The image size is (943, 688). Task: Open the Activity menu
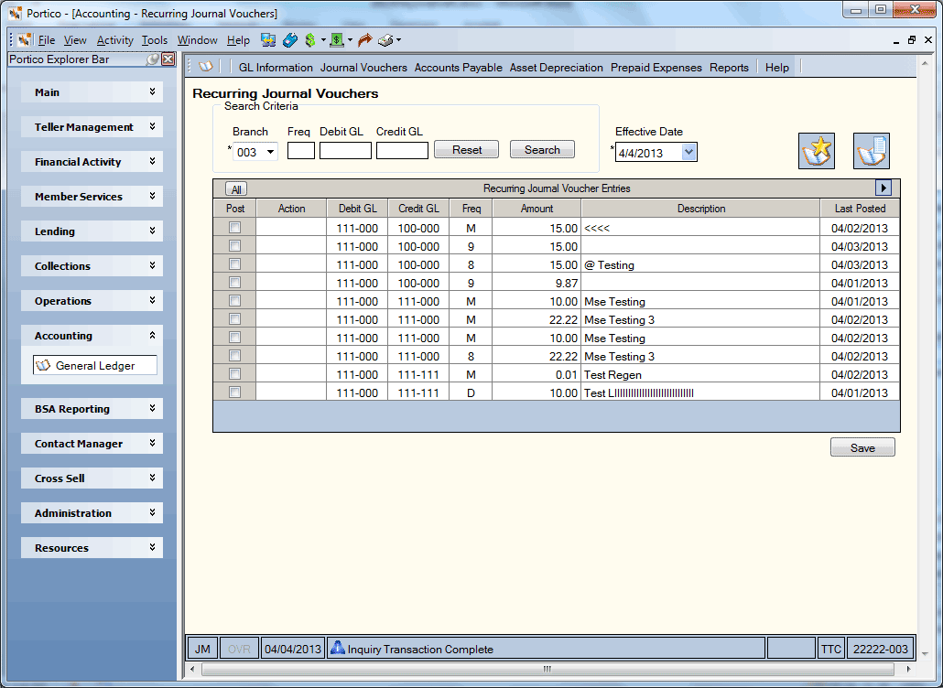click(x=114, y=40)
